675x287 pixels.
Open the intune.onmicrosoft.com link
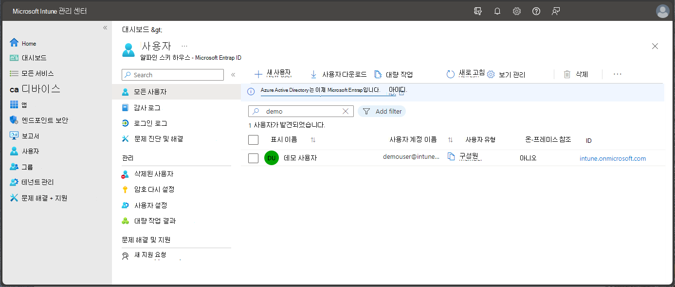(613, 158)
